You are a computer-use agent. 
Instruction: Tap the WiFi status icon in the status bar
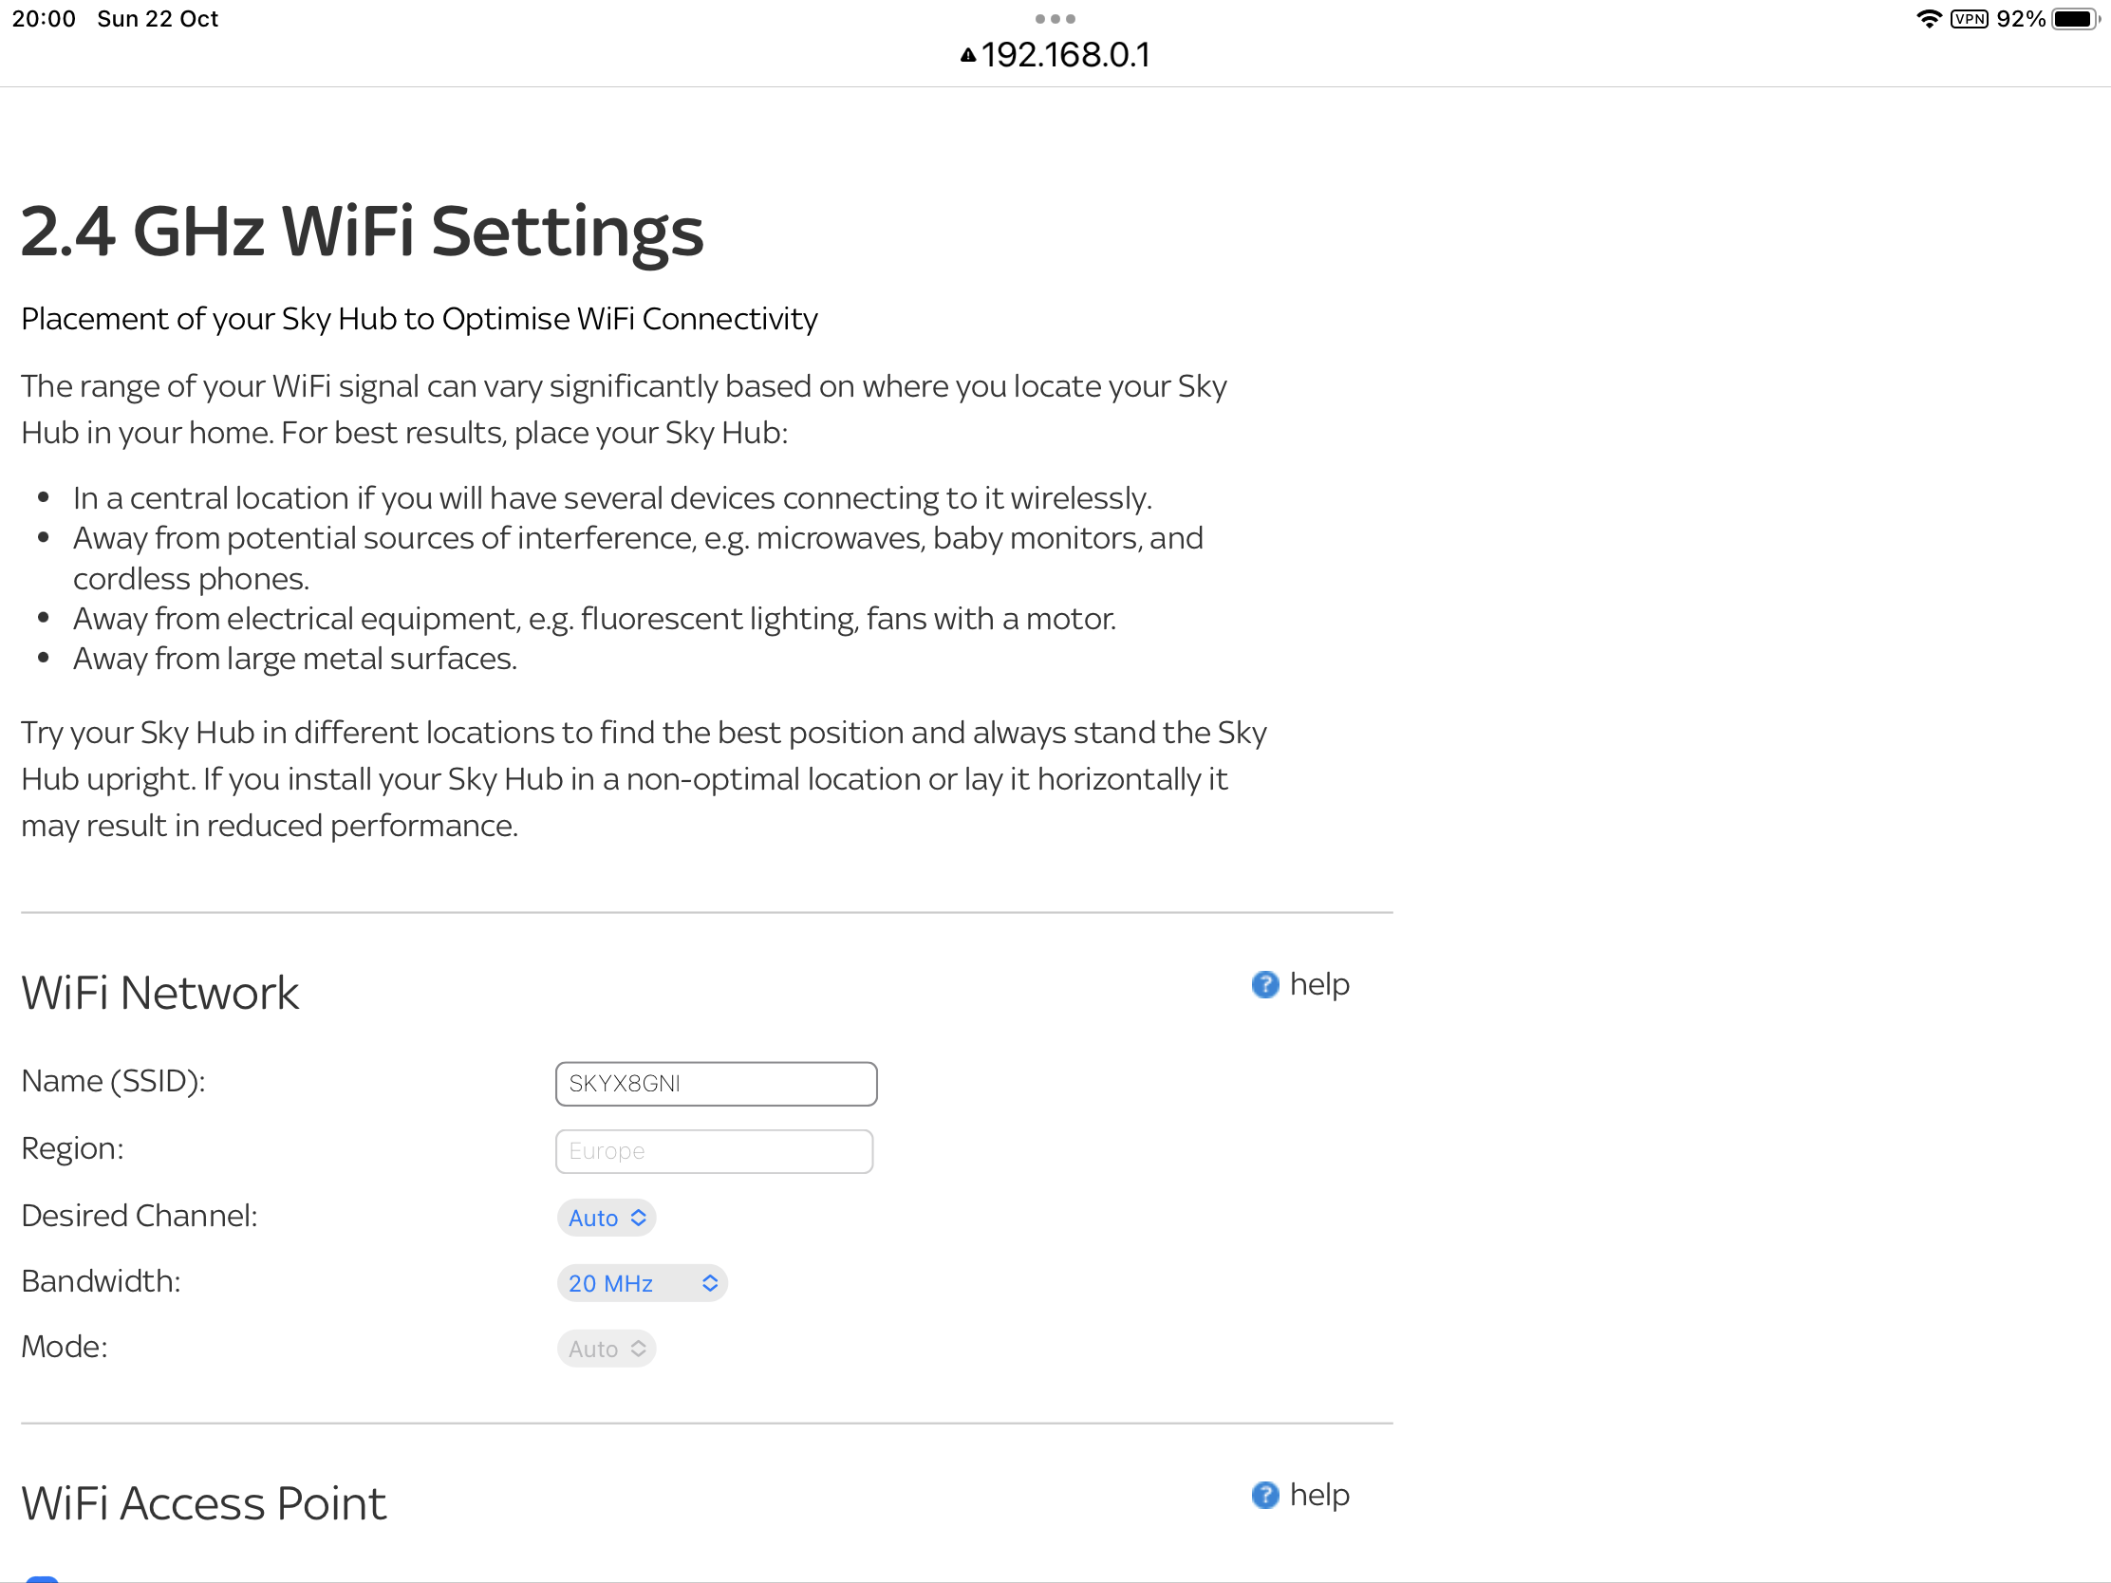tap(1929, 17)
